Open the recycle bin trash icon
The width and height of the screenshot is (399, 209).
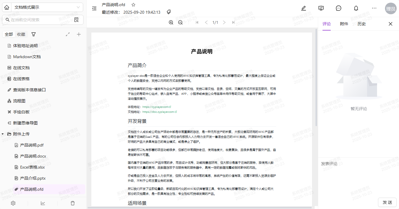73,203
